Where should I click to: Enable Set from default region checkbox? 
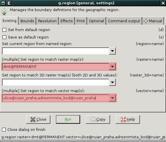click(4, 30)
